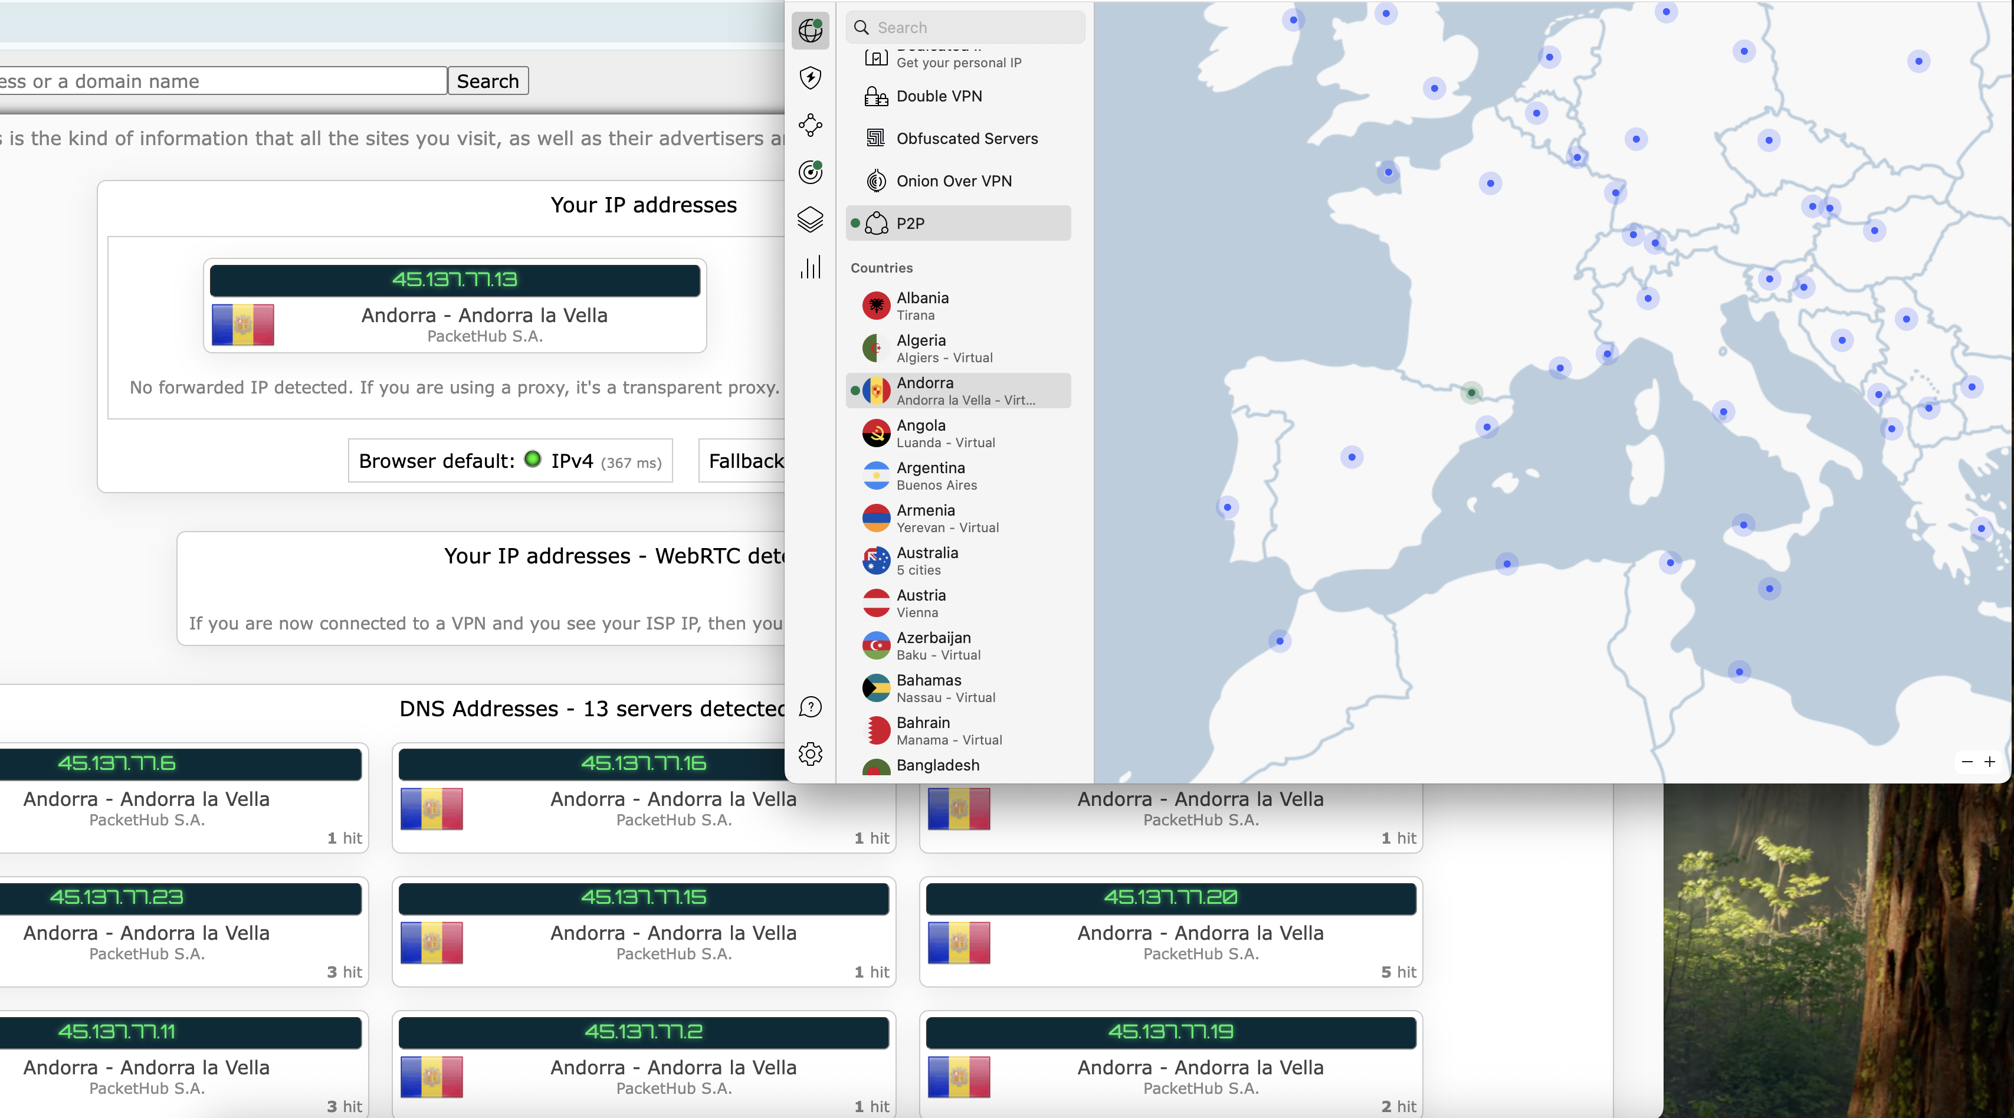Image resolution: width=2014 pixels, height=1118 pixels.
Task: Select Albania from the country list
Action: (x=923, y=305)
